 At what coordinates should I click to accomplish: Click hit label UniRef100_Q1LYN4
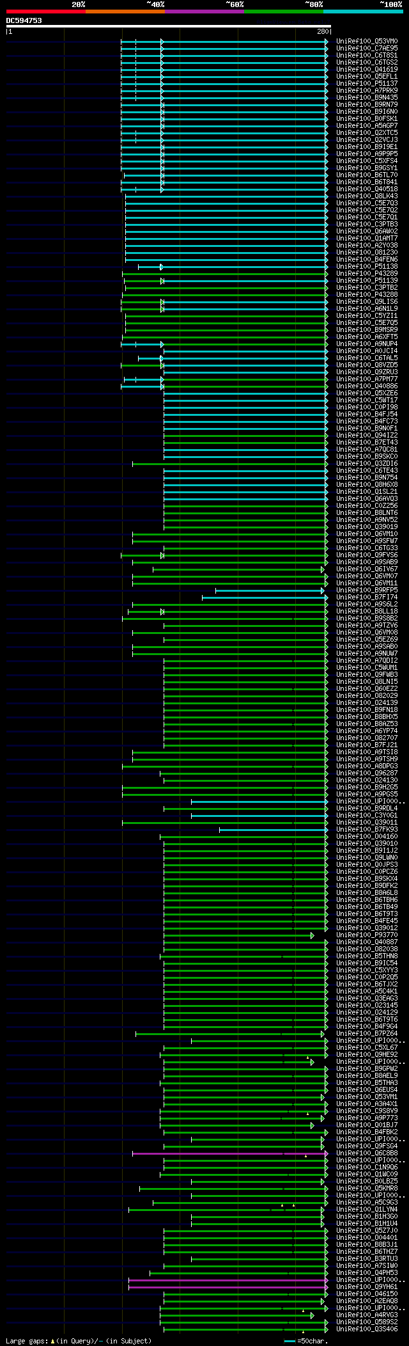click(367, 1209)
